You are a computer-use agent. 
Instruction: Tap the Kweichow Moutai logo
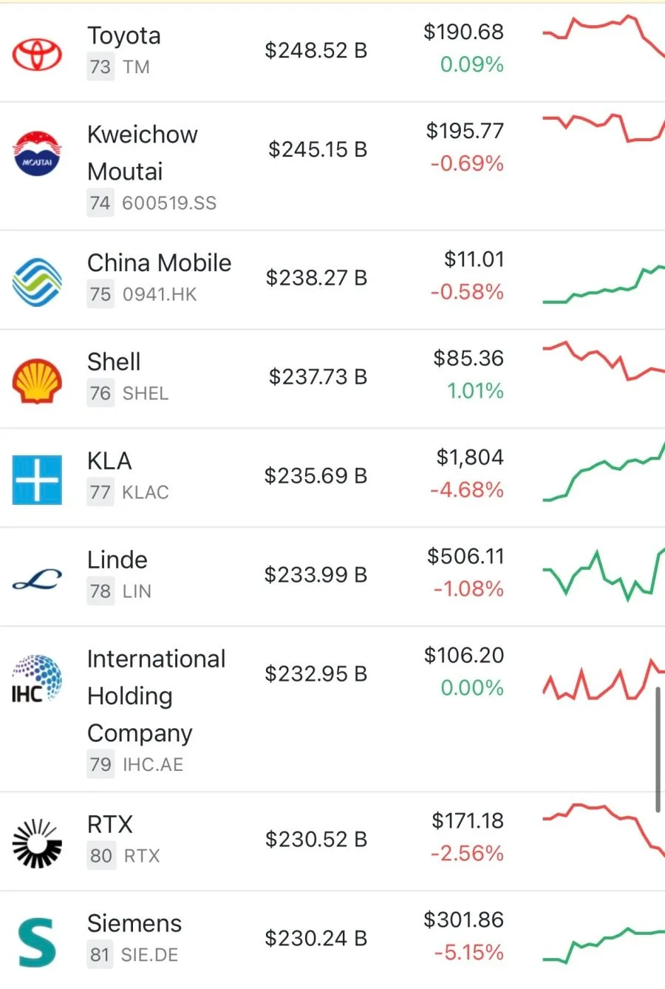coord(37,153)
